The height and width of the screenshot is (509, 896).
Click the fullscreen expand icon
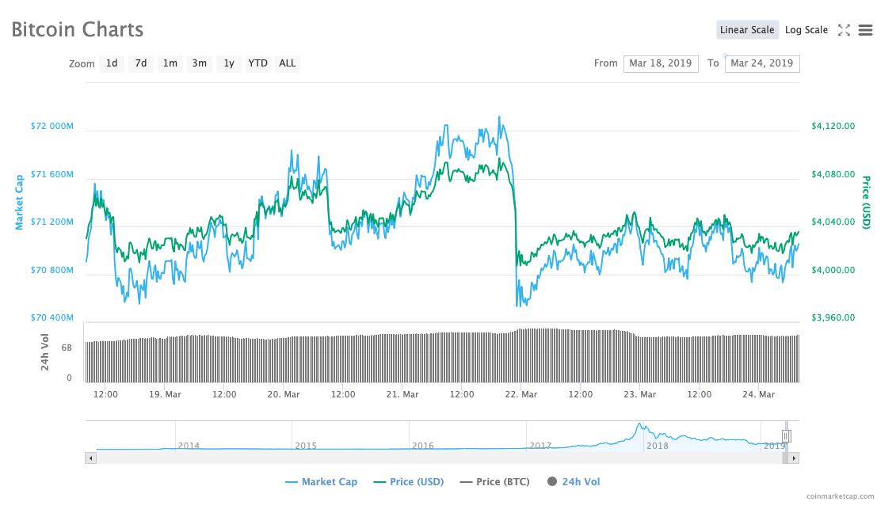[844, 30]
